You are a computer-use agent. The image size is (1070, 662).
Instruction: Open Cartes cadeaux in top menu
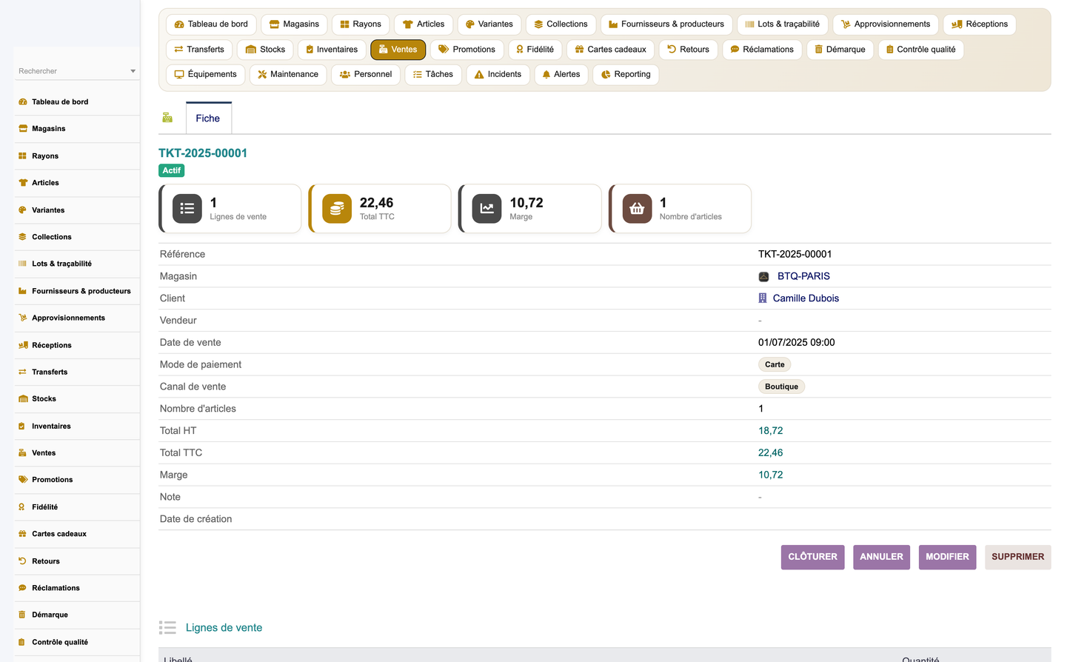[611, 50]
